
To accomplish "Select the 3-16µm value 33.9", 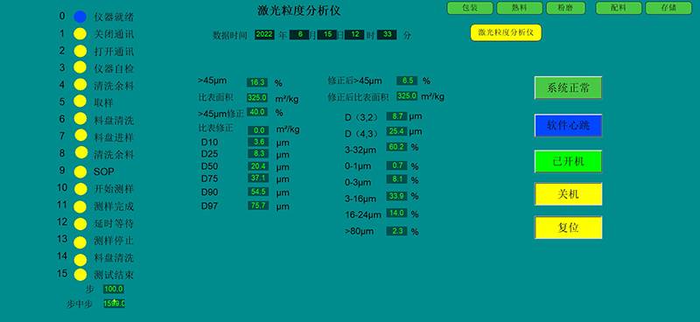I will pyautogui.click(x=397, y=196).
